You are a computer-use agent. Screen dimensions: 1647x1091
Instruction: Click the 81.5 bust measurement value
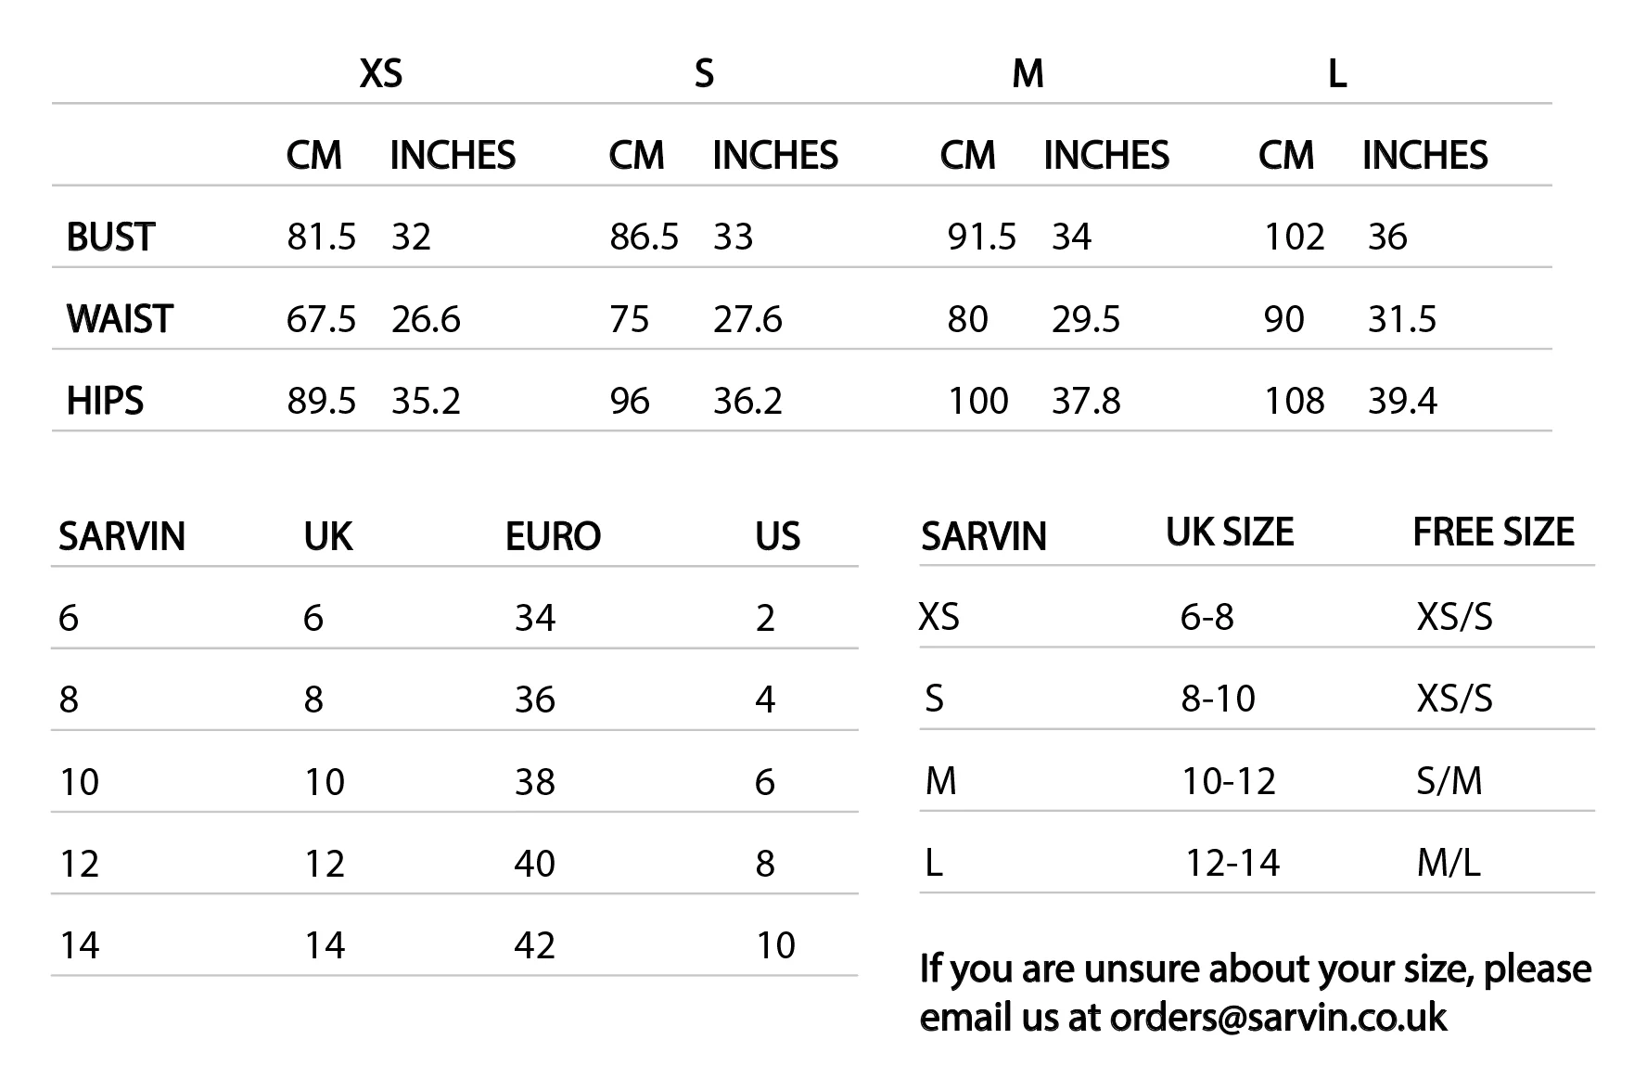tap(321, 237)
